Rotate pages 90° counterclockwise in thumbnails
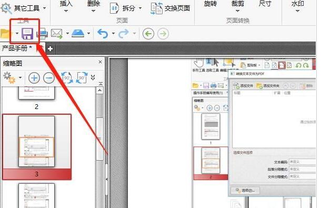This screenshot has width=321, height=208. [67, 77]
